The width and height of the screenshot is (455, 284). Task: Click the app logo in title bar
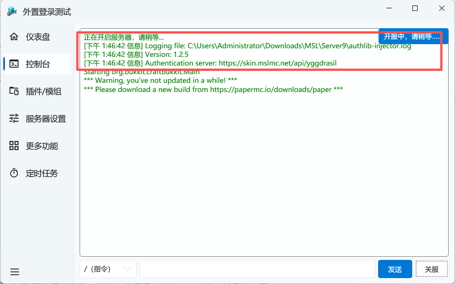pos(12,12)
